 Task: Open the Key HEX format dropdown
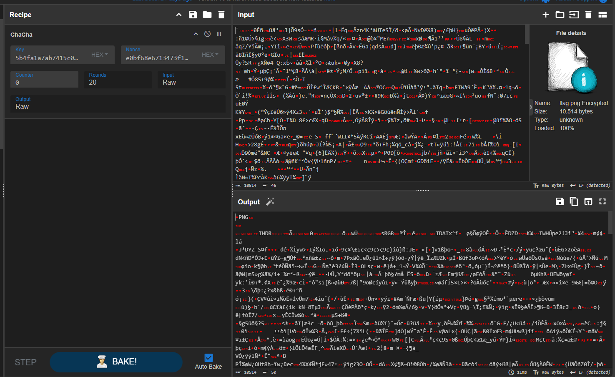point(100,55)
